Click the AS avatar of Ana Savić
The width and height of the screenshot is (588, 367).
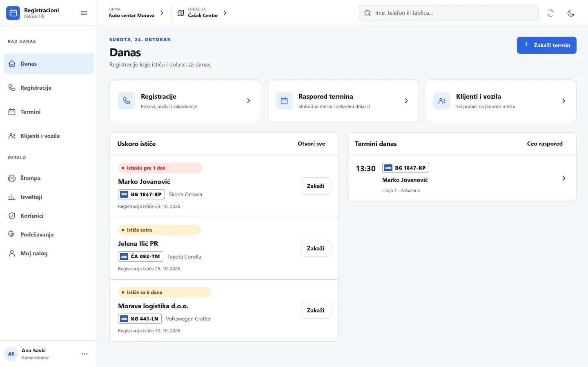click(11, 354)
